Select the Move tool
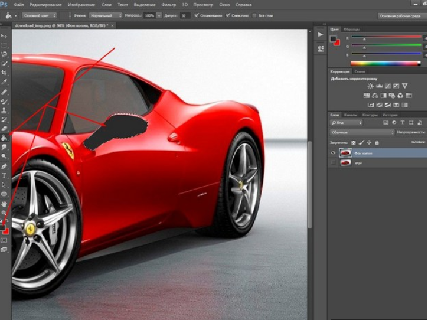 click(x=4, y=36)
